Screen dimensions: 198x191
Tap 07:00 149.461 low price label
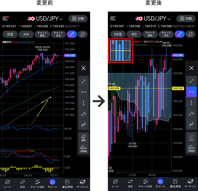tap(132, 145)
